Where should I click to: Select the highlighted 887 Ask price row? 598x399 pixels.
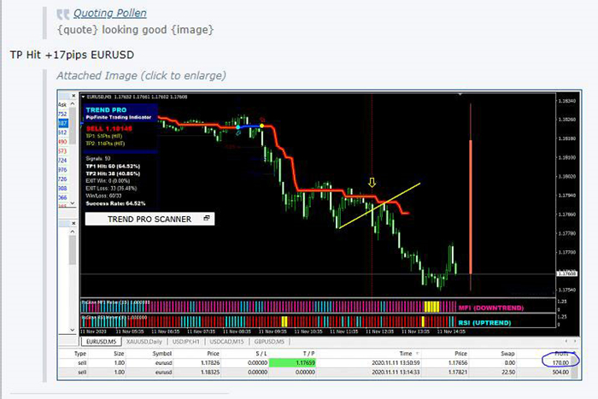(63, 123)
